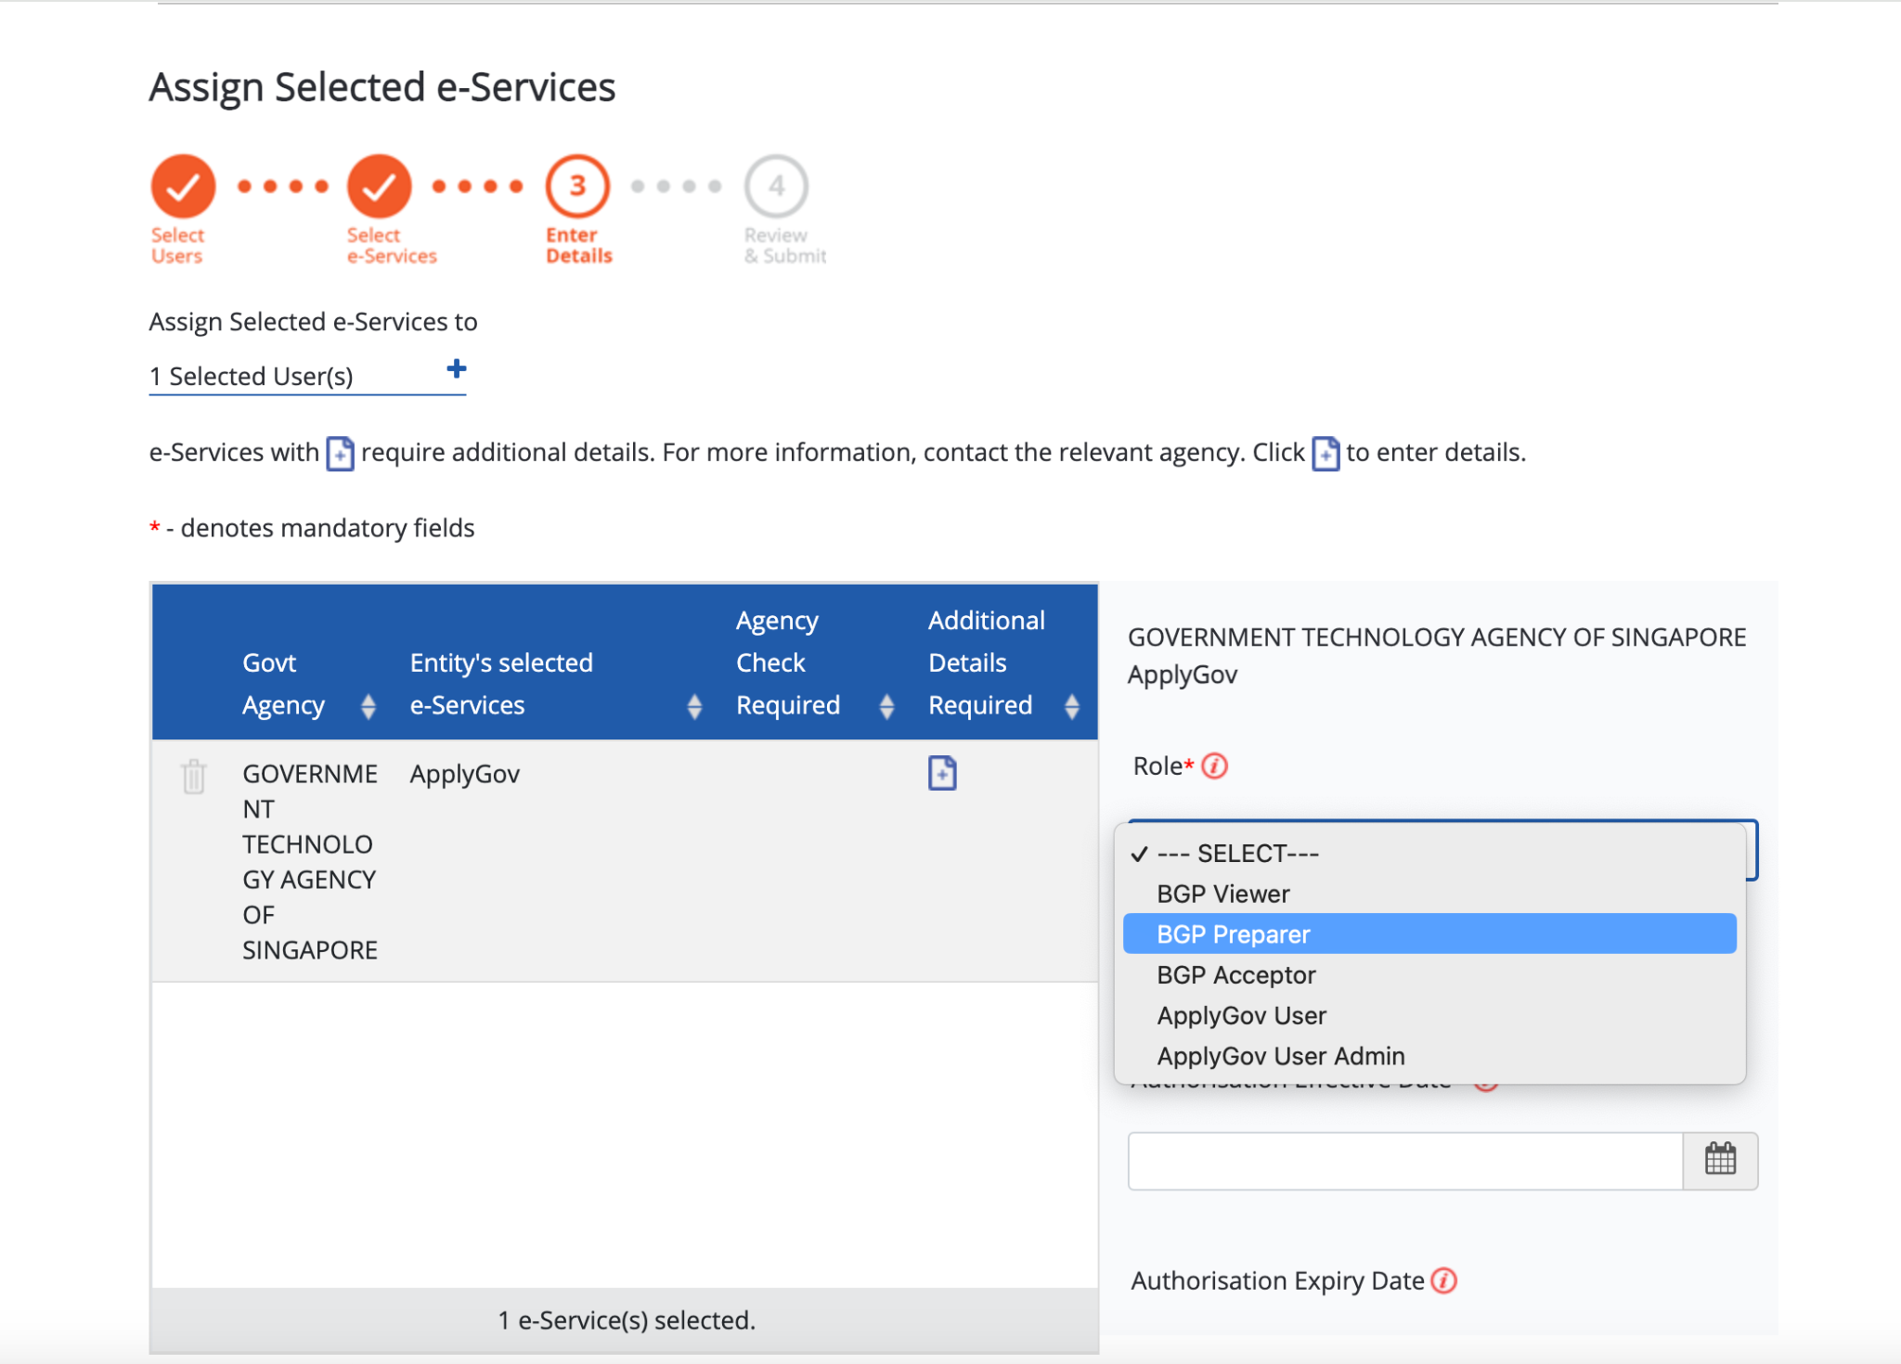
Task: Delete the ApplyGov row with trash icon
Action: click(x=193, y=776)
